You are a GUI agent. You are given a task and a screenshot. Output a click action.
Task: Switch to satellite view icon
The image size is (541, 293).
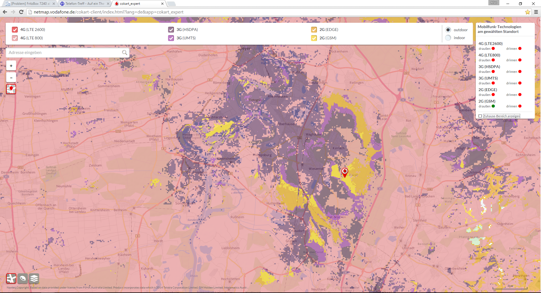pos(23,278)
